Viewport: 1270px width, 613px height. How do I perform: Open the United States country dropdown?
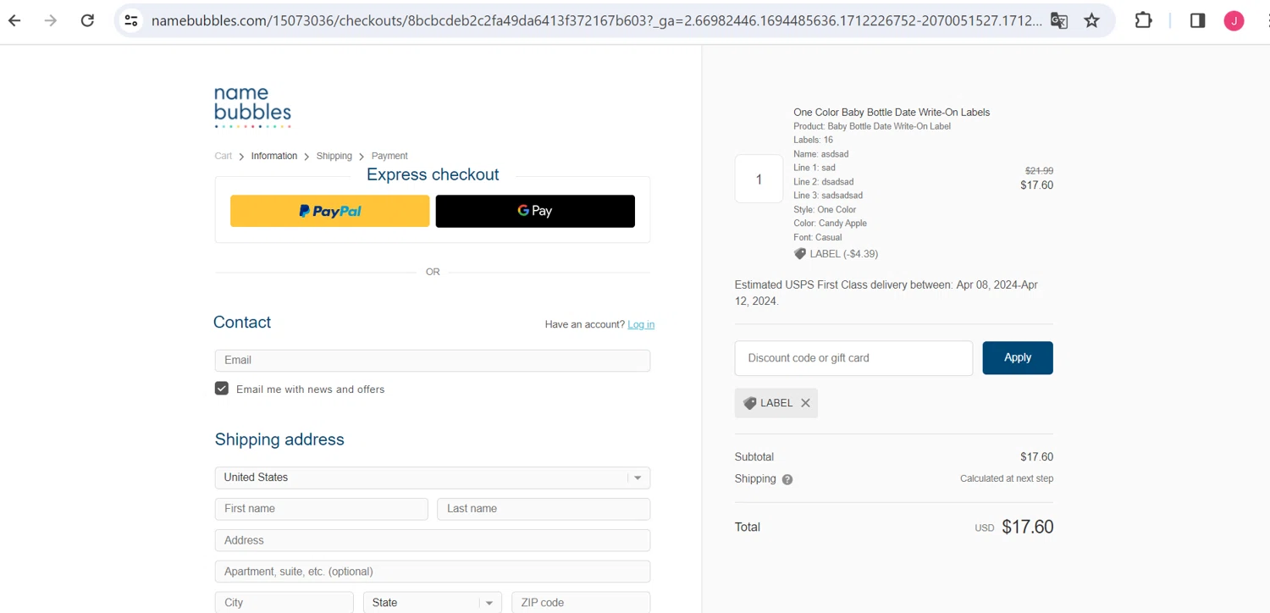click(432, 478)
